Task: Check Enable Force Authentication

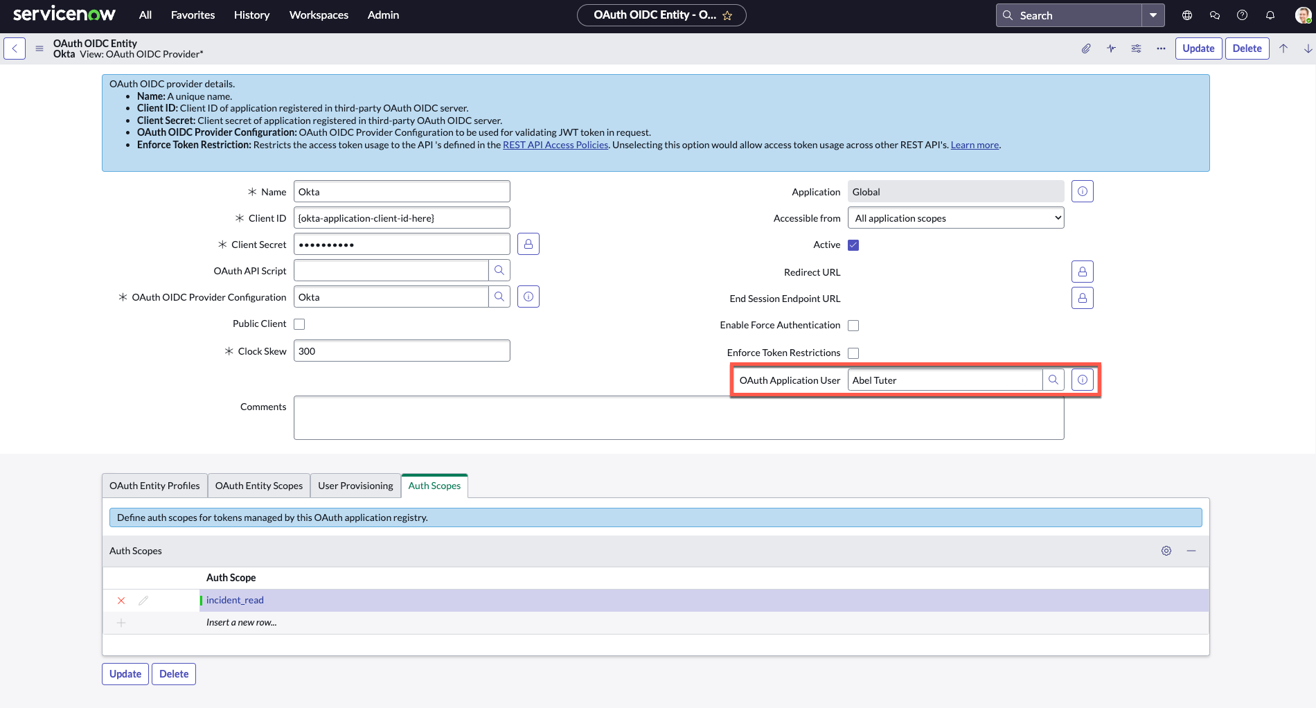Action: tap(853, 326)
